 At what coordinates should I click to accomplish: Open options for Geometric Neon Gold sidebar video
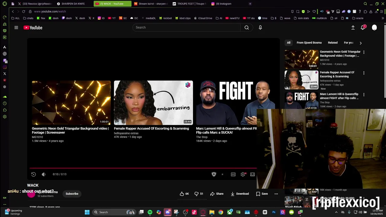[x=364, y=52]
